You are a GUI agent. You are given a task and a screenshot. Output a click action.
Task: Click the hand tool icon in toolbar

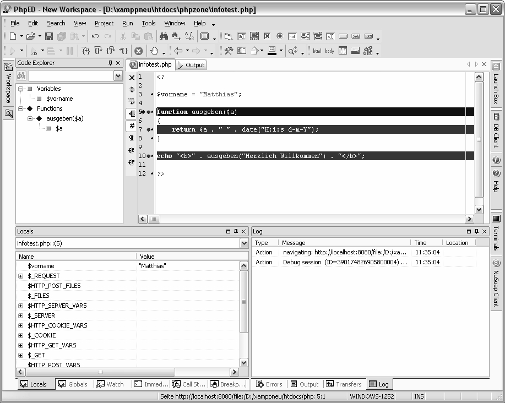154,51
